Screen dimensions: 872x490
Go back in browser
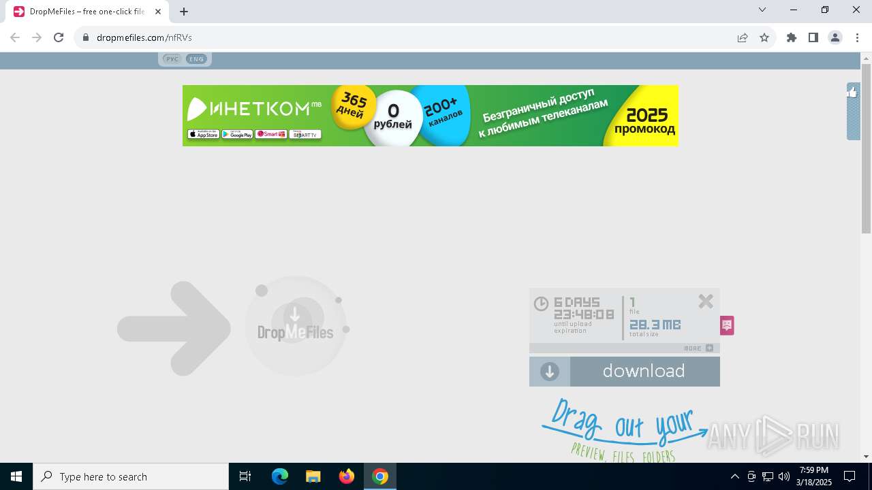(x=15, y=37)
